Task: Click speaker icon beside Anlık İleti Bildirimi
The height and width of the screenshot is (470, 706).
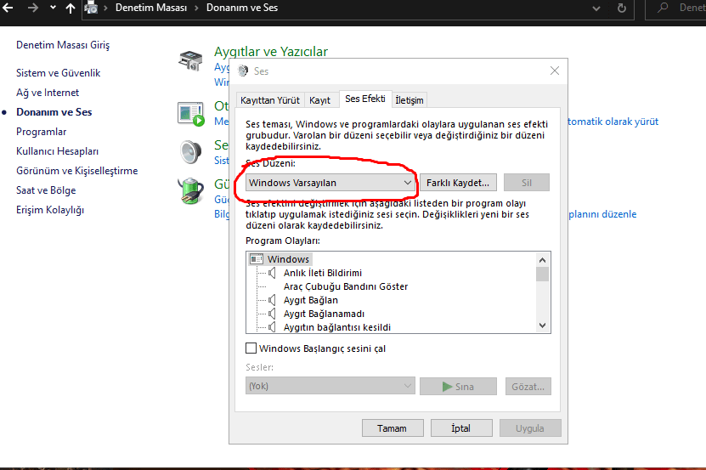Action: (272, 273)
